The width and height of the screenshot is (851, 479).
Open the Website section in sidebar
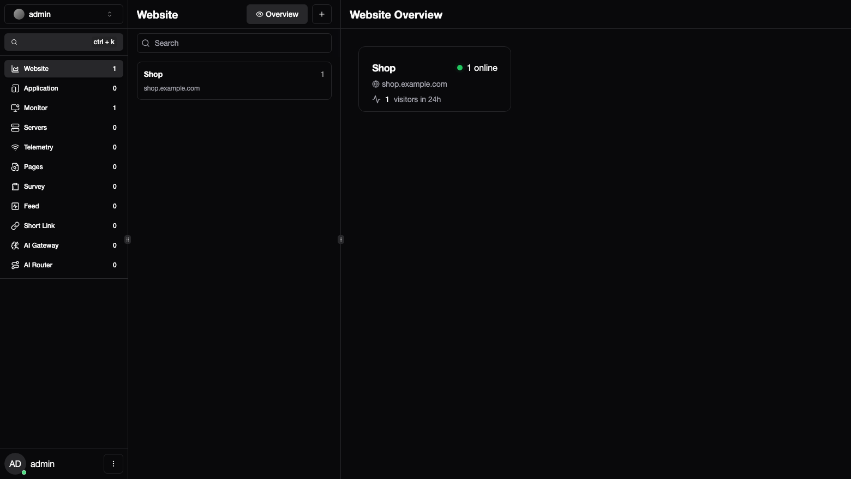pos(64,69)
